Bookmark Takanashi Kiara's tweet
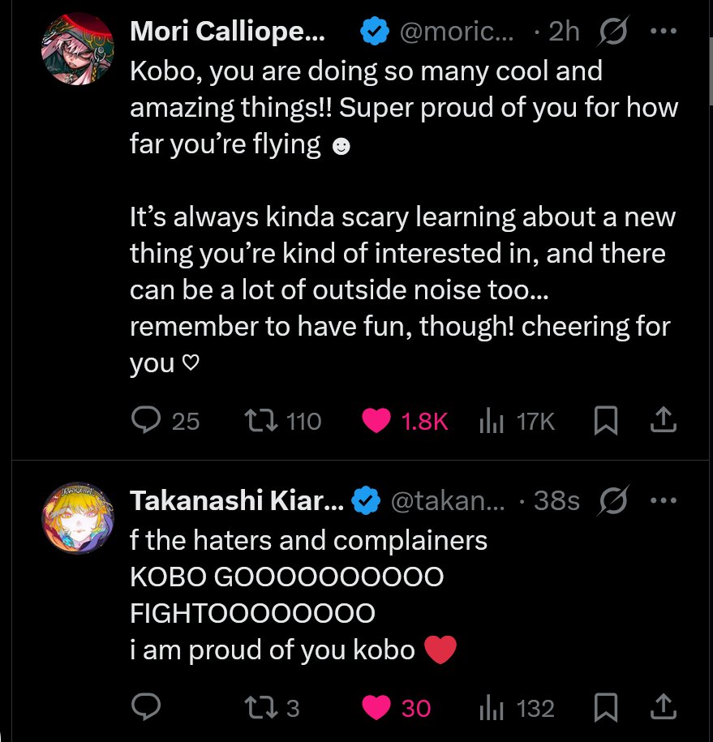This screenshot has height=742, width=713. point(606,708)
